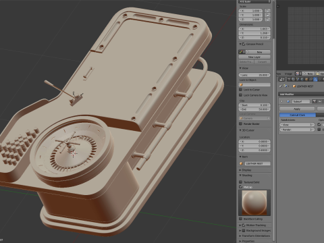Screen dimensions: 324x243
Task: Click the orange cube icon beside LEATHER REST breadcrumb
Action: pos(294,86)
